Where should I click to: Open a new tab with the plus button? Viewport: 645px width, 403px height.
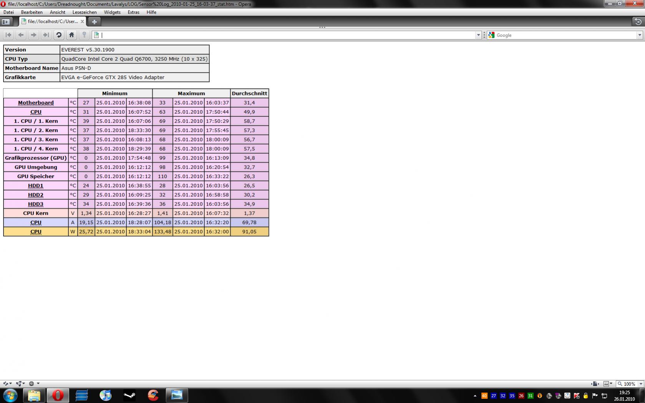pyautogui.click(x=95, y=22)
